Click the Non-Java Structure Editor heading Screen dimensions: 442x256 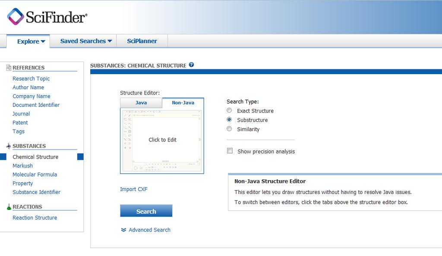pyautogui.click(x=270, y=181)
